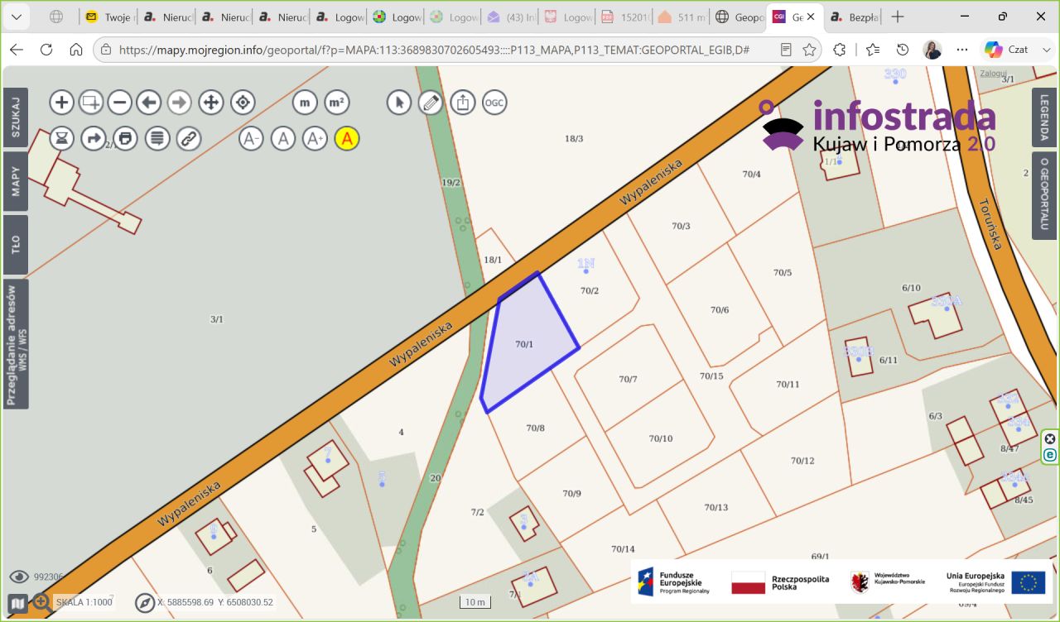Reset label size with plain A button
Viewport: 1060px width, 622px height.
[283, 138]
